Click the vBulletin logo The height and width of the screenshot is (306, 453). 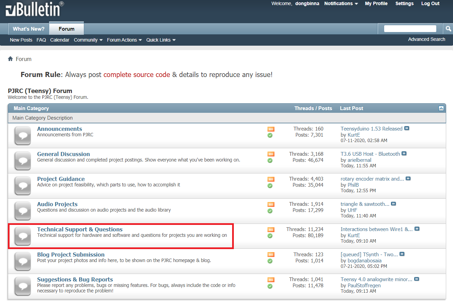pos(34,9)
